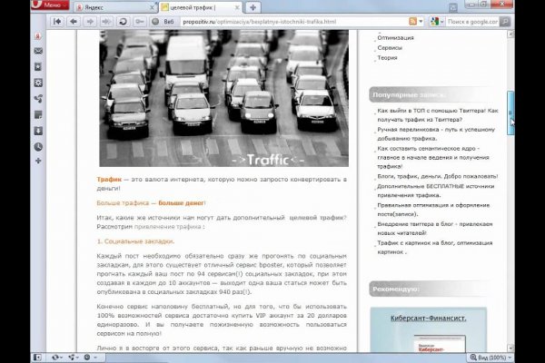545x363 pixels.
Task: Add a panel with sidebar plus icon
Action: [38, 162]
